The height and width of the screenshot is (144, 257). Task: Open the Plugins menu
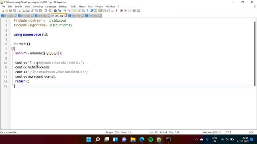tap(99, 6)
